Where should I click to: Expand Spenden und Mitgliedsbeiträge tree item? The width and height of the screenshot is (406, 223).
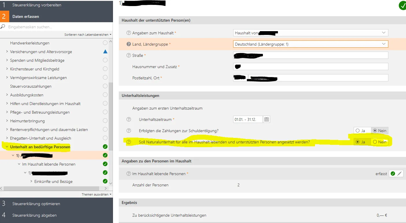point(7,60)
